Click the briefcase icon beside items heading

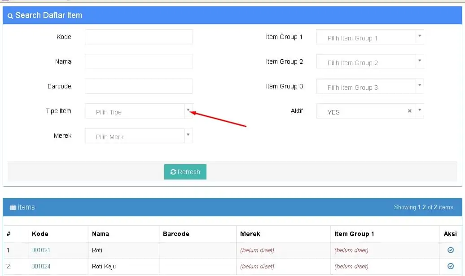(13, 207)
